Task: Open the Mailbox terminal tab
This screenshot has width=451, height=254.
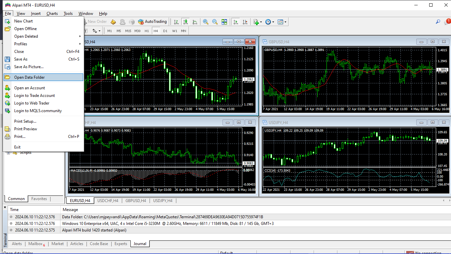Action: [x=36, y=244]
